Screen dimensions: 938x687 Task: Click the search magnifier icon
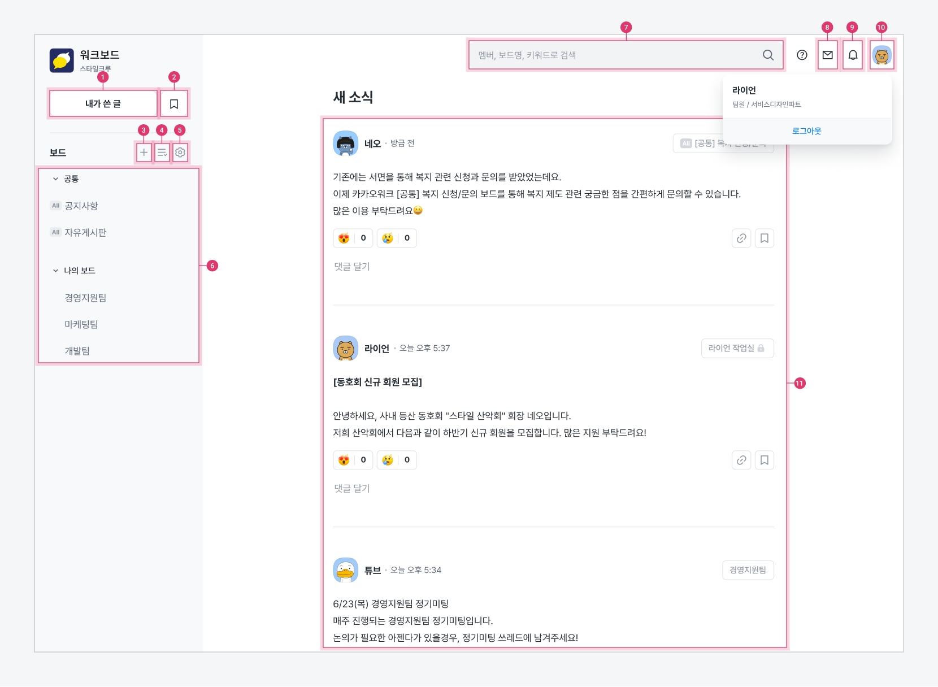point(768,55)
